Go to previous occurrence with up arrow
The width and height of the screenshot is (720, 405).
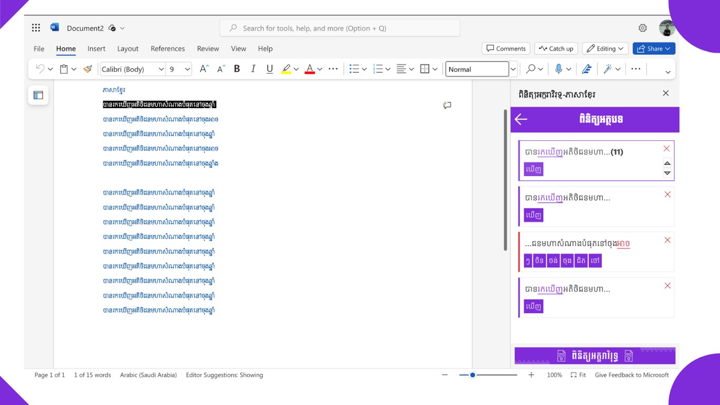667,163
